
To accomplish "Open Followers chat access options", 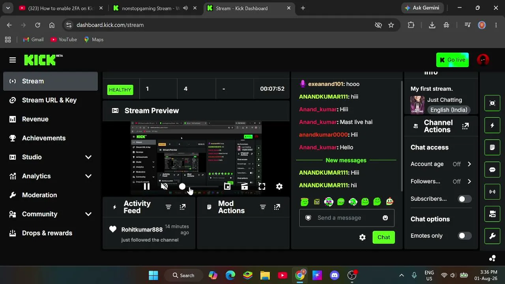I will click(441, 181).
